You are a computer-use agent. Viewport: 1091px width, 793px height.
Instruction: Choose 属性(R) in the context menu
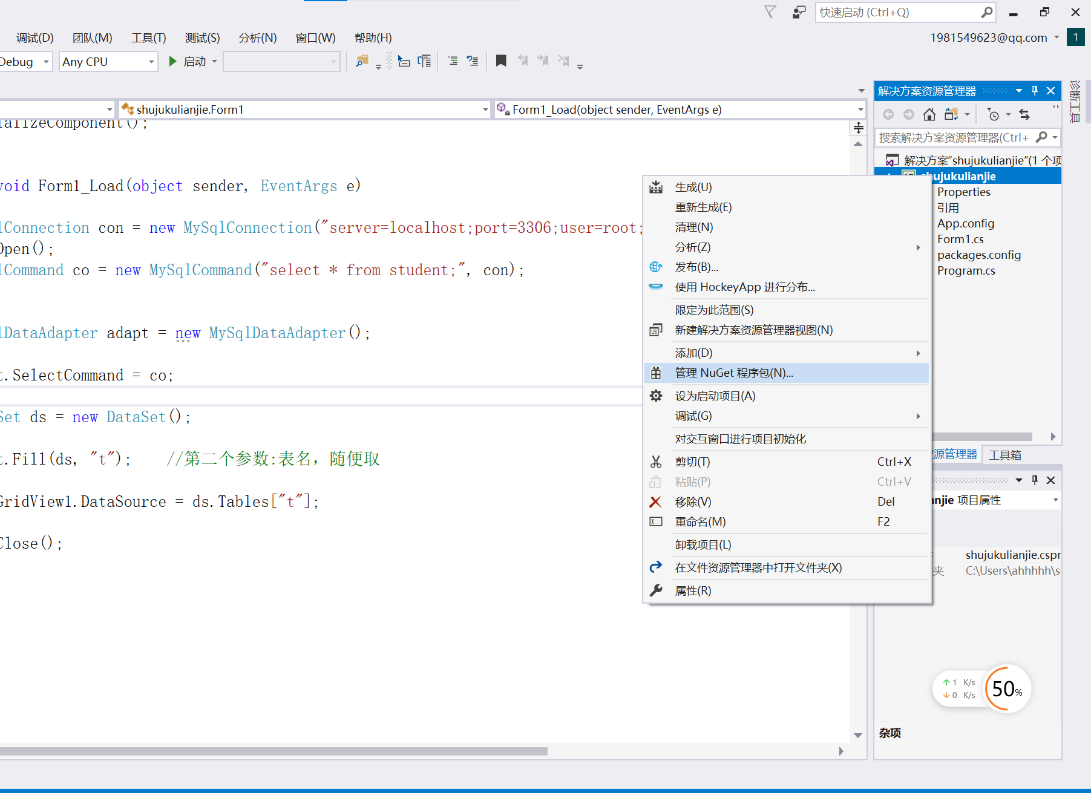(x=693, y=590)
